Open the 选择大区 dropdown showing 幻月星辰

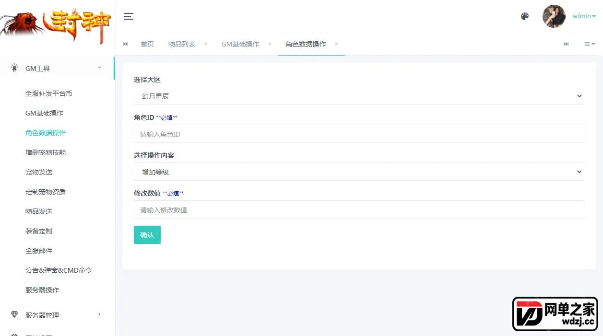(359, 96)
